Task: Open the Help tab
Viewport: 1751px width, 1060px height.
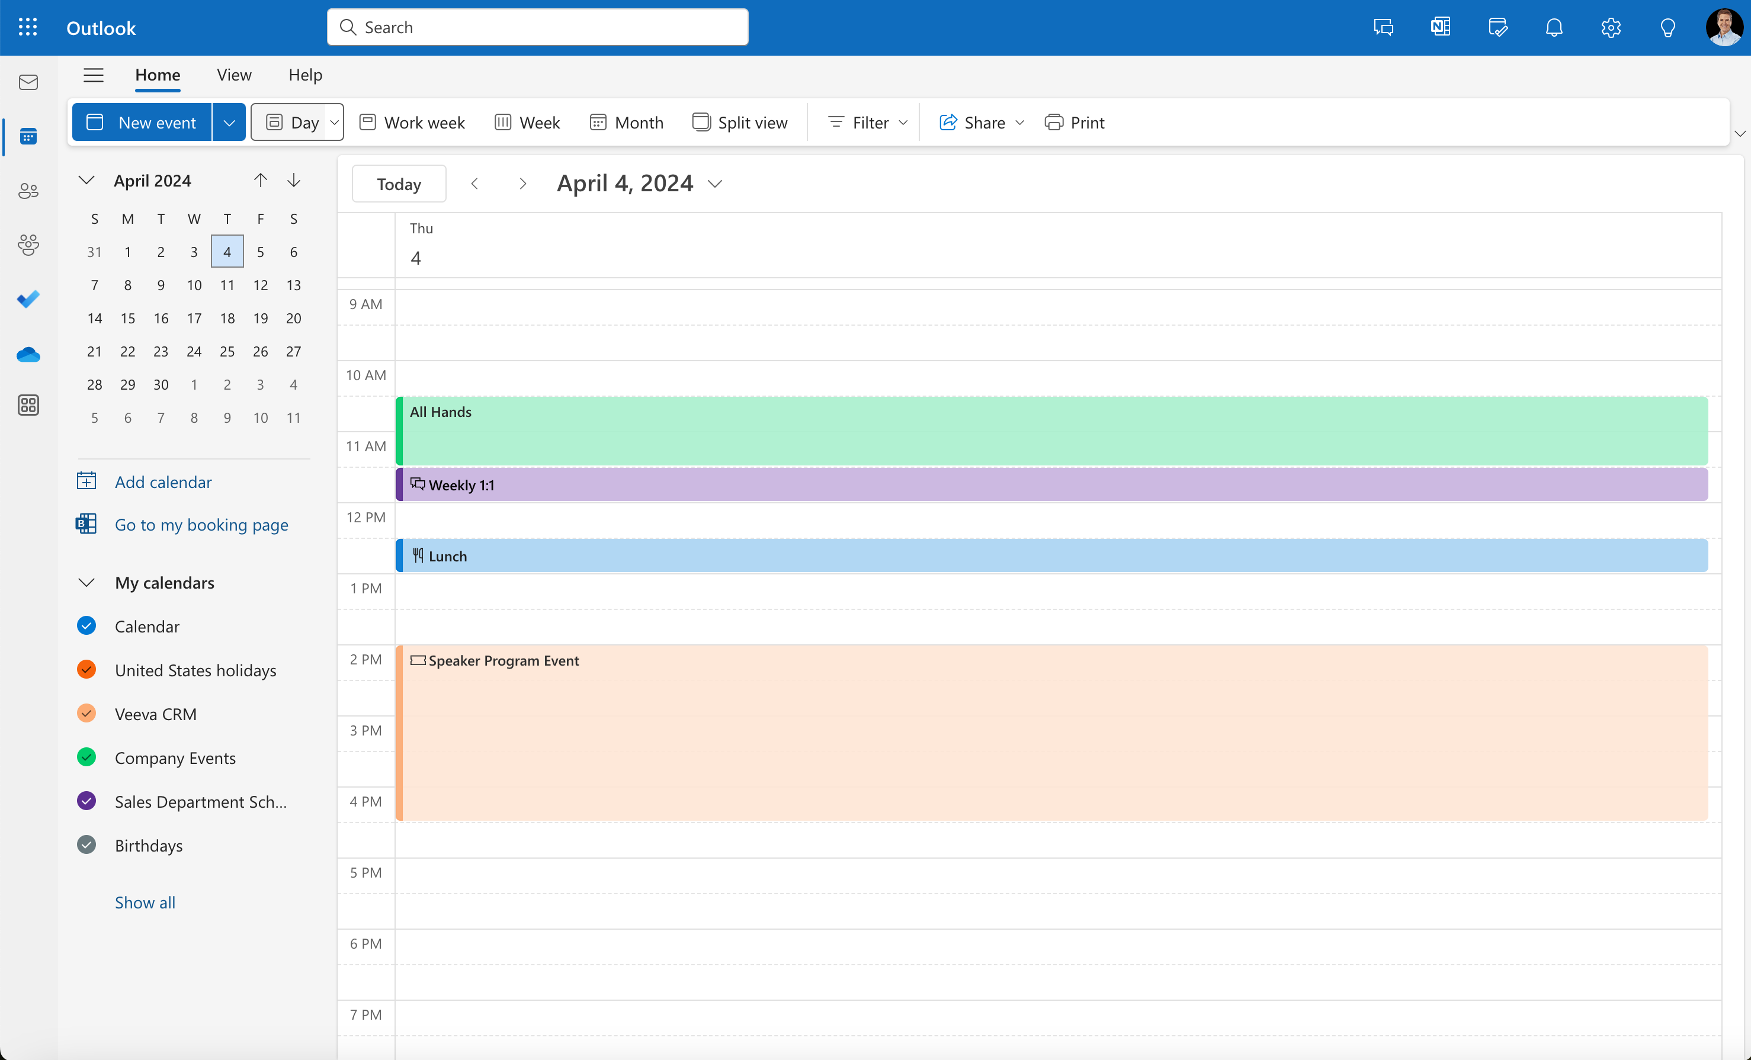Action: click(305, 75)
